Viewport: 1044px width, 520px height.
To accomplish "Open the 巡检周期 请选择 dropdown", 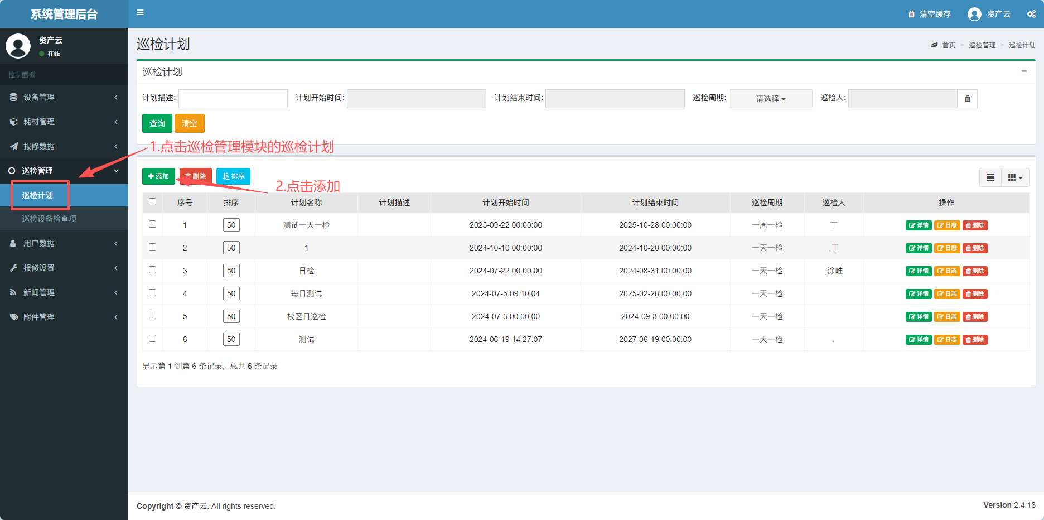I will [770, 99].
